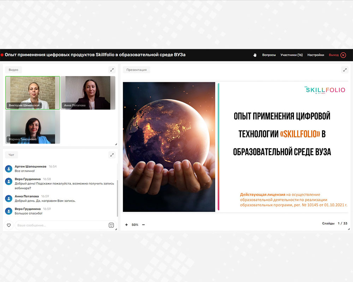This screenshot has height=282, width=353.
Task: Click Вера Грудинина avatar at 16:59
Action: coord(8,211)
